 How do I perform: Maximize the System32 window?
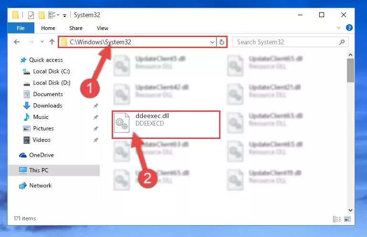point(322,15)
